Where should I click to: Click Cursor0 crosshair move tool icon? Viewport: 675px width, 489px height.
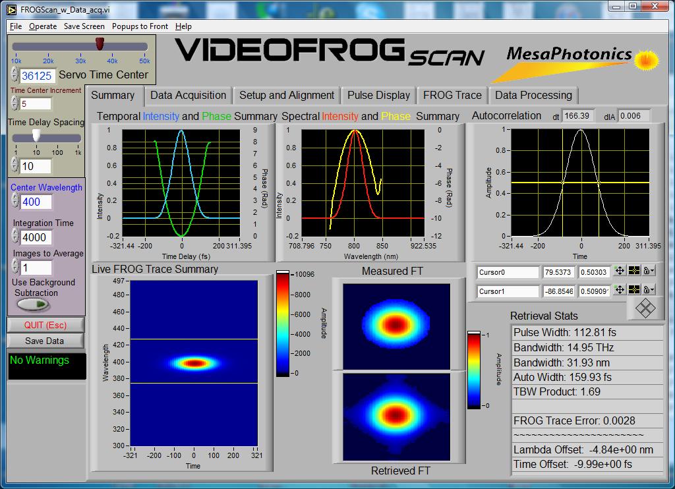tap(619, 271)
